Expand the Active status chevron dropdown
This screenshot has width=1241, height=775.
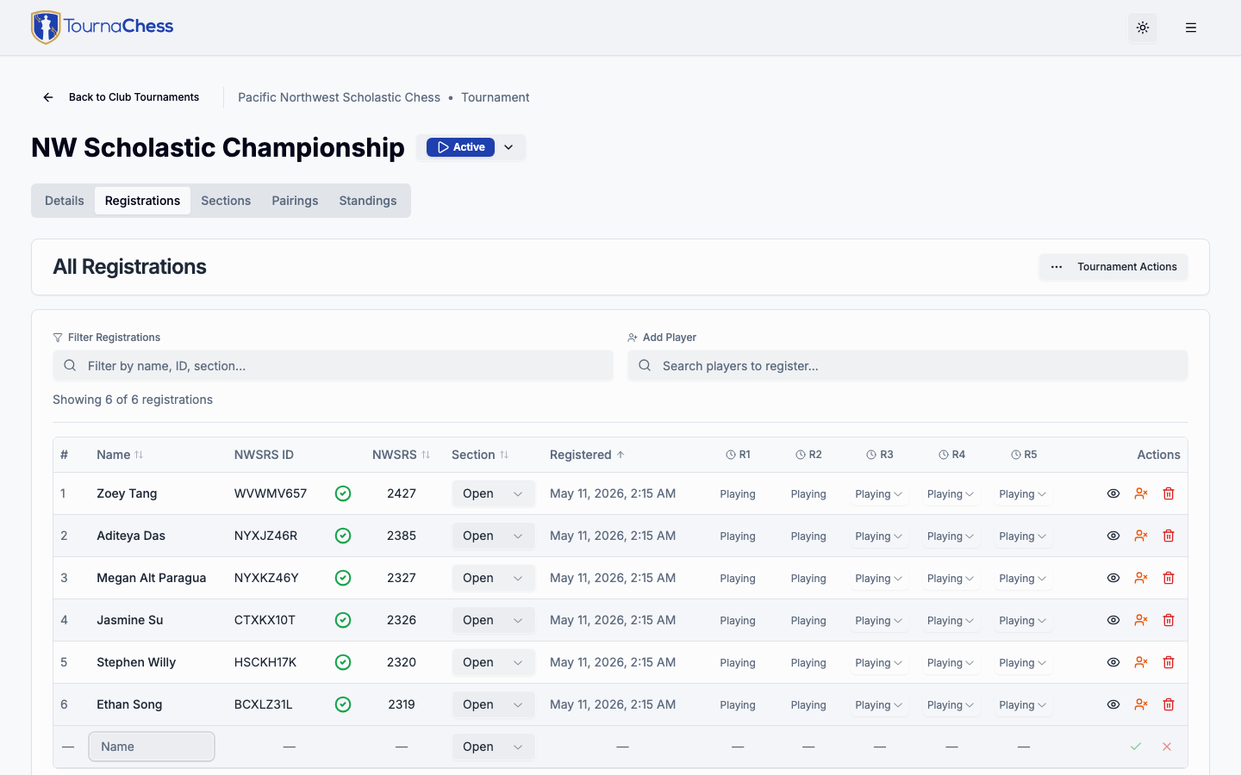[x=509, y=147]
